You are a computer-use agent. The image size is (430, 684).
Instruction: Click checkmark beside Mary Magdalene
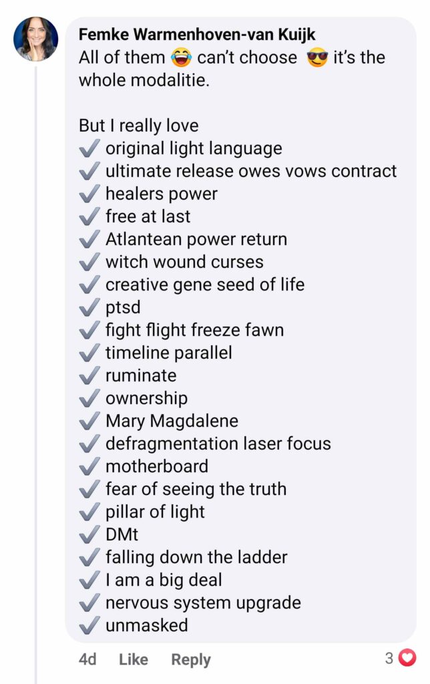[x=89, y=421]
